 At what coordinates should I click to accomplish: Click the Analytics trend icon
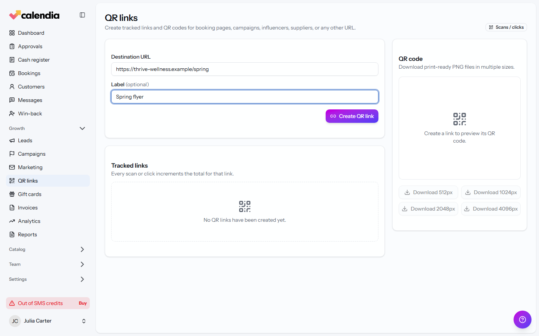pyautogui.click(x=12, y=221)
